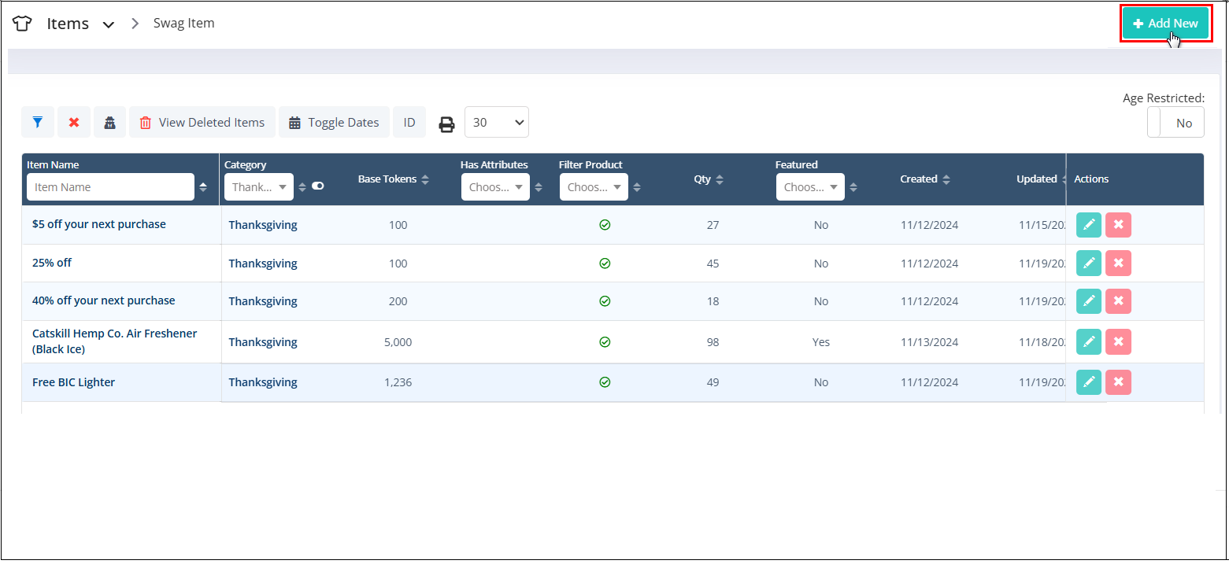The width and height of the screenshot is (1229, 564).
Task: Sort the Qty column
Action: click(x=719, y=179)
